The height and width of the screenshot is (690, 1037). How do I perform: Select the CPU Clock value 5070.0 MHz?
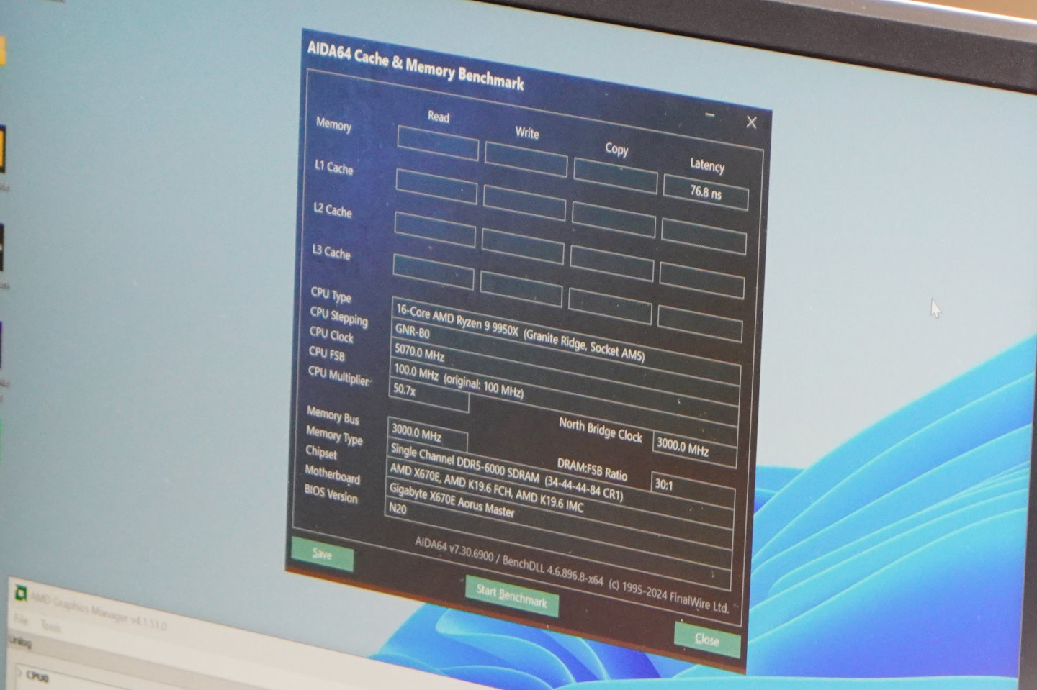419,353
